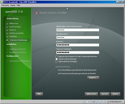Image resolution: width=125 pixels, height=104 pixels.
Task: Click the Ändern... button
Action: click(x=93, y=78)
